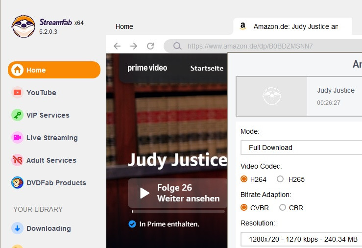The width and height of the screenshot is (362, 248).
Task: Click the In Prime enthalten text
Action: click(x=169, y=224)
